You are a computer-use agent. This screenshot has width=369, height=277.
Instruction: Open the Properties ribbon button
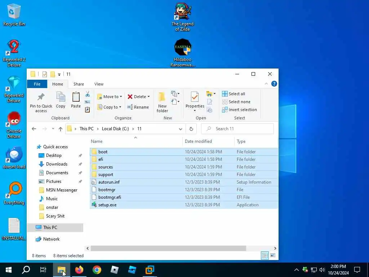pyautogui.click(x=195, y=102)
